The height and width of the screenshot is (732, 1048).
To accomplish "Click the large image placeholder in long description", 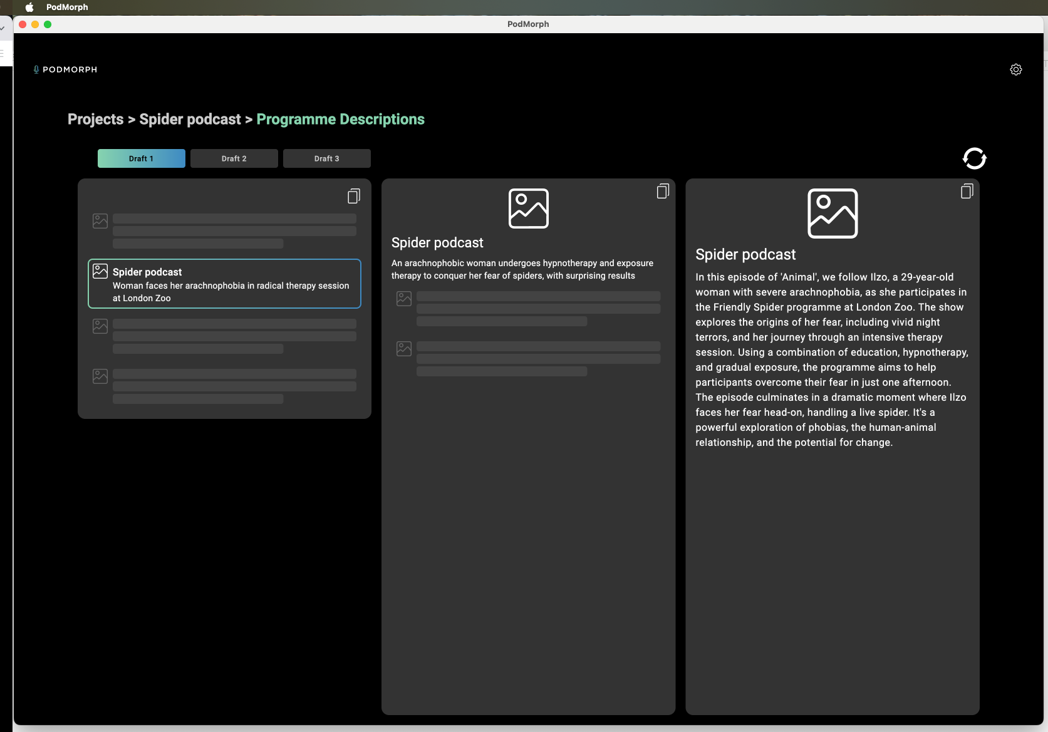I will click(x=832, y=214).
